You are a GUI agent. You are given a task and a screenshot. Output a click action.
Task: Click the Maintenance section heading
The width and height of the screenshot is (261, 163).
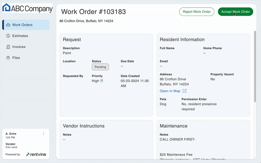[173, 126]
